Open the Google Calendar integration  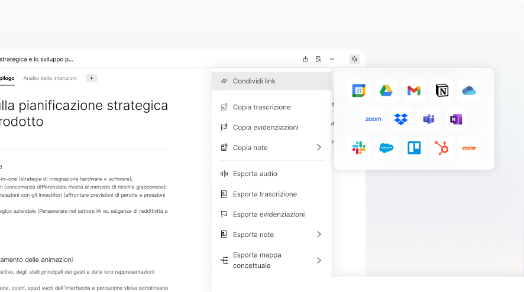click(359, 90)
